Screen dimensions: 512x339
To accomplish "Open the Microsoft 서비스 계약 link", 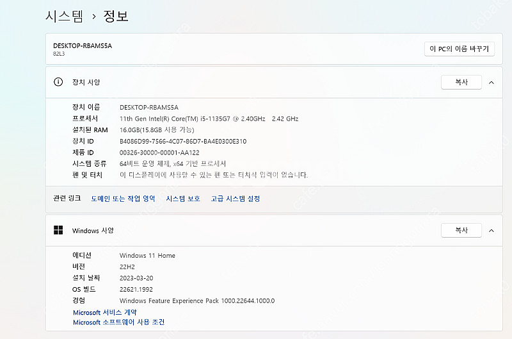I will pyautogui.click(x=105, y=312).
